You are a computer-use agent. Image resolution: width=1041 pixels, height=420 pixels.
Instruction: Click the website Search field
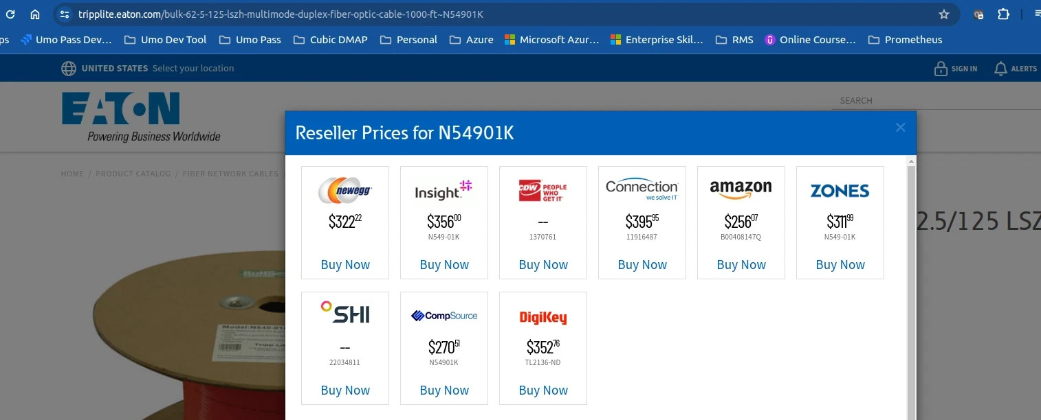[936, 100]
